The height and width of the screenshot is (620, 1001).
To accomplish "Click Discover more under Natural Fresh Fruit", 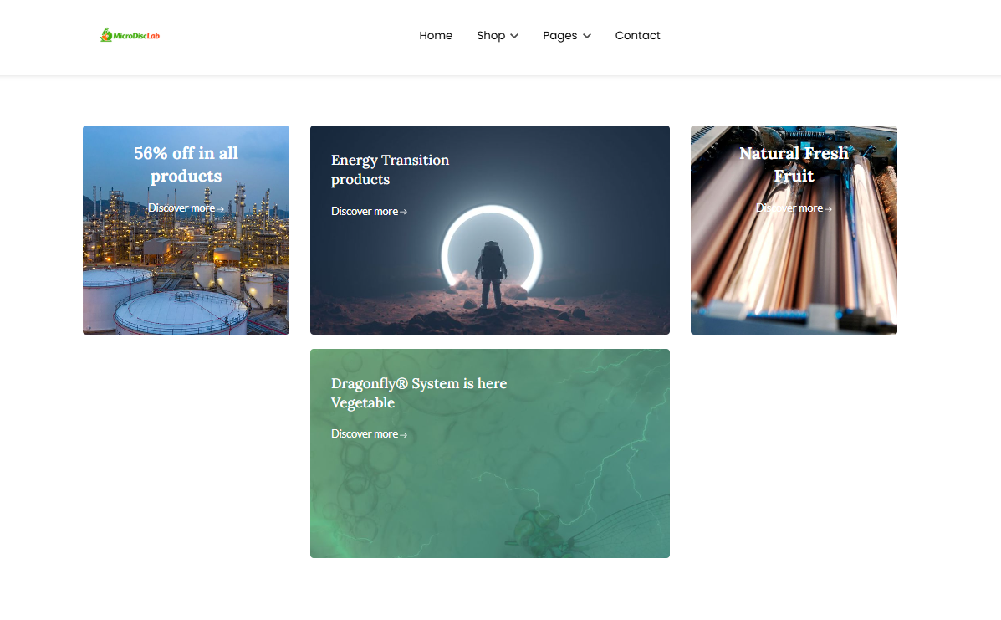I will 794,208.
